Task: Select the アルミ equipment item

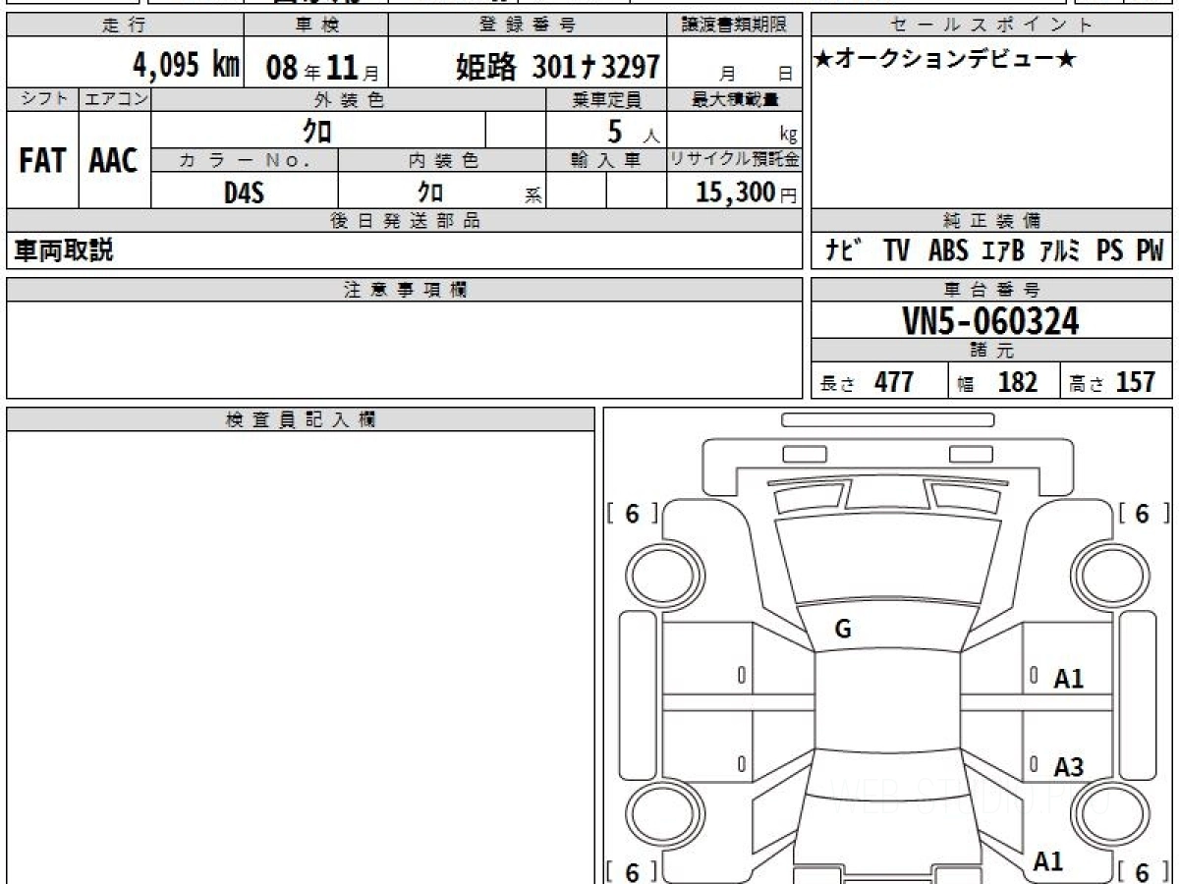Action: click(1061, 251)
